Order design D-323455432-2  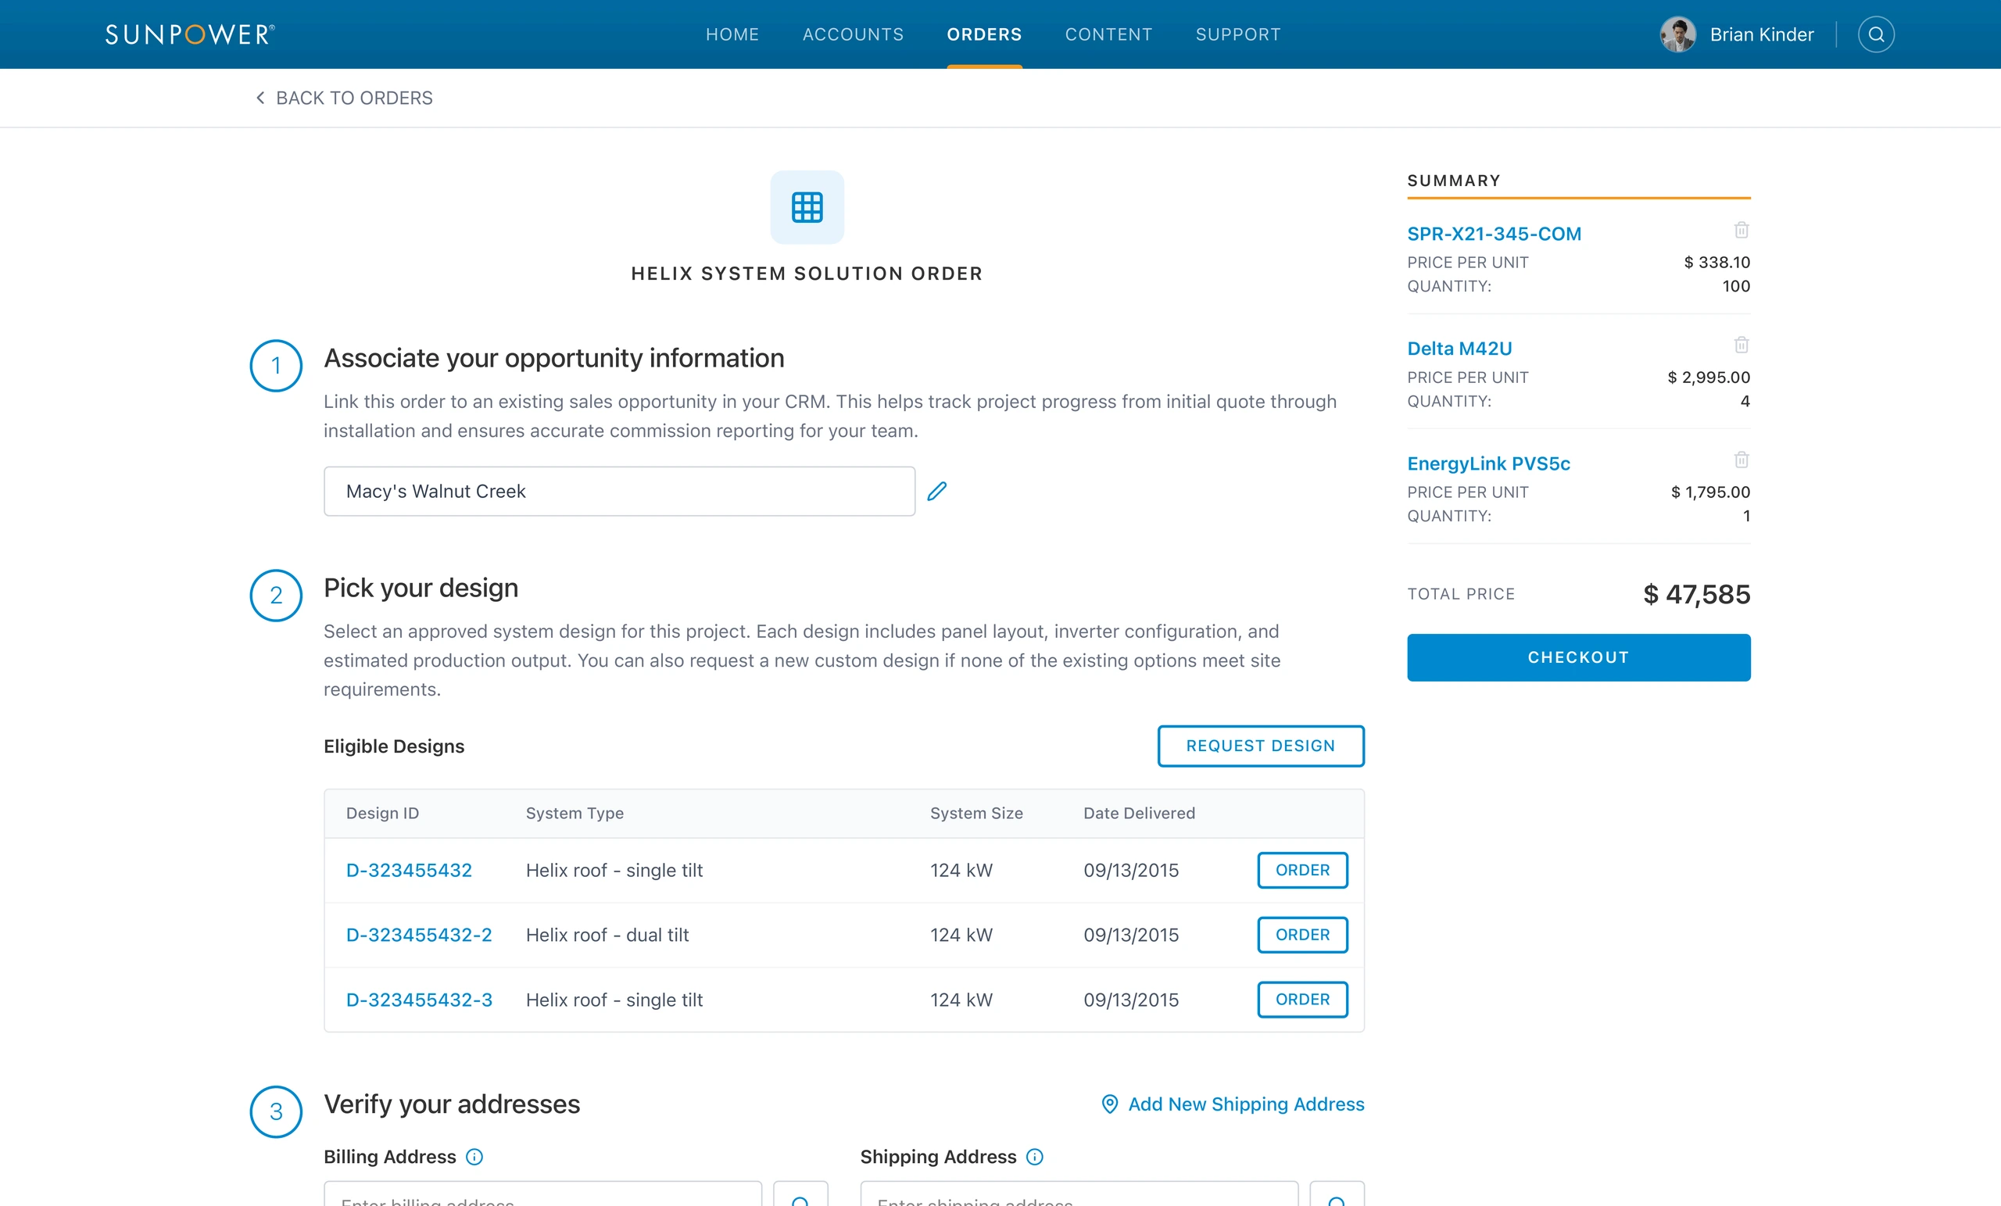point(1302,935)
